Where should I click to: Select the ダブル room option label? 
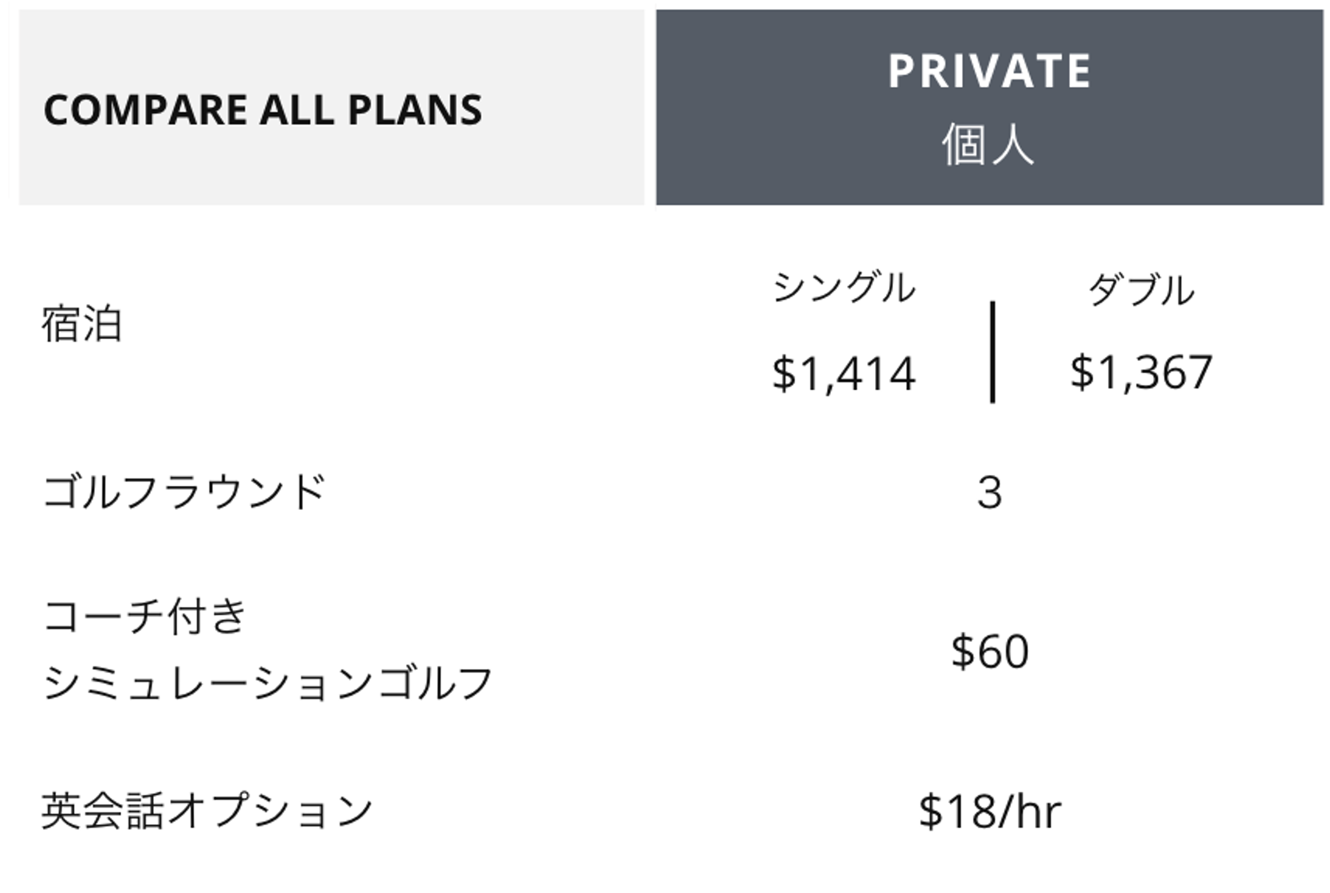[x=1141, y=290]
